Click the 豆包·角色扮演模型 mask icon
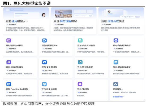The height and width of the screenshot is (106, 146). tap(116, 40)
